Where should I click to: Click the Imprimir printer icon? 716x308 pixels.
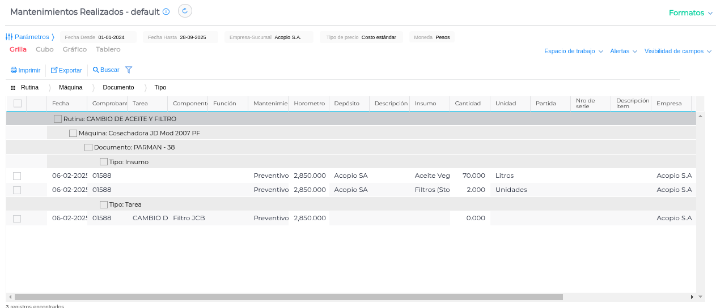pos(14,70)
